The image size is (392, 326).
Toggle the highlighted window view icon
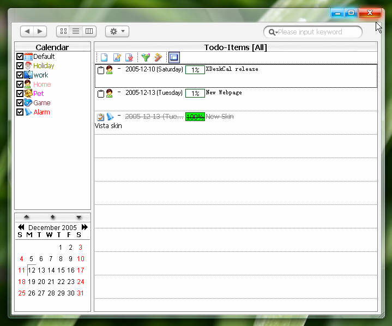174,57
